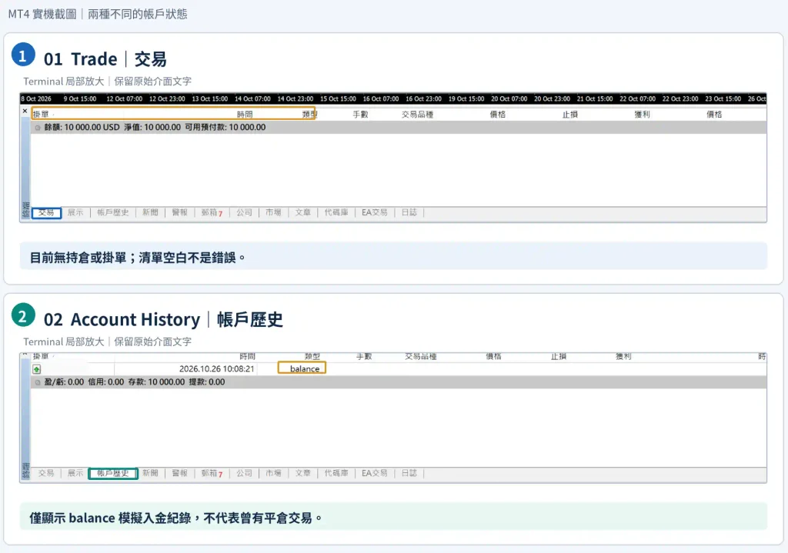Click the green balance deposit icon in Account History
Image resolution: width=788 pixels, height=553 pixels.
click(x=37, y=369)
